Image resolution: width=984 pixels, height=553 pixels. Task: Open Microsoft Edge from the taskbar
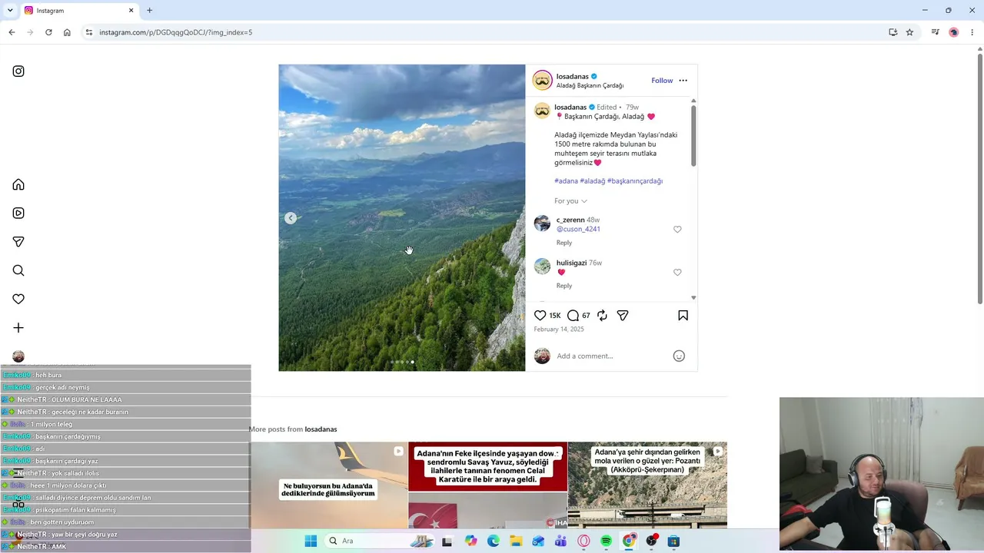494,541
